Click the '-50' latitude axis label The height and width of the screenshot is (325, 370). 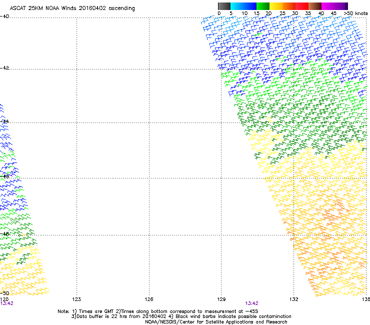coord(4,293)
